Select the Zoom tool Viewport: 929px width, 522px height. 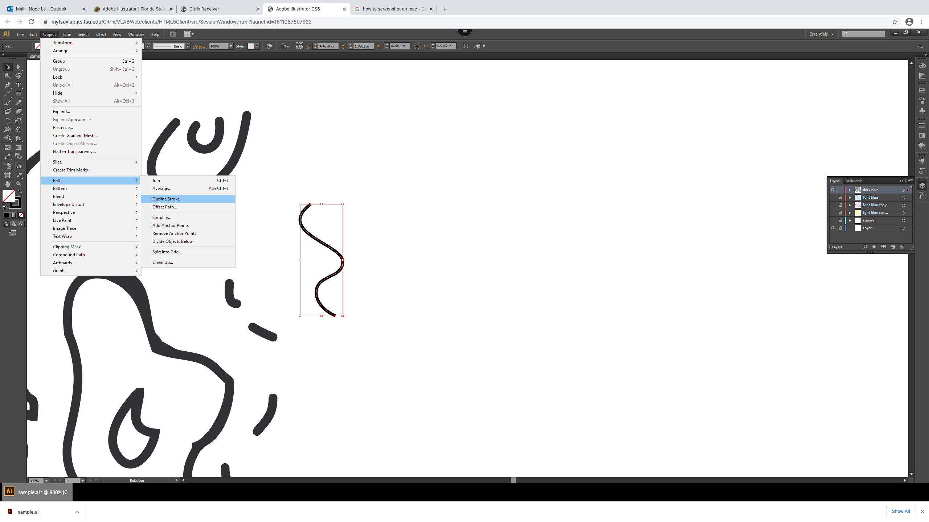click(19, 183)
